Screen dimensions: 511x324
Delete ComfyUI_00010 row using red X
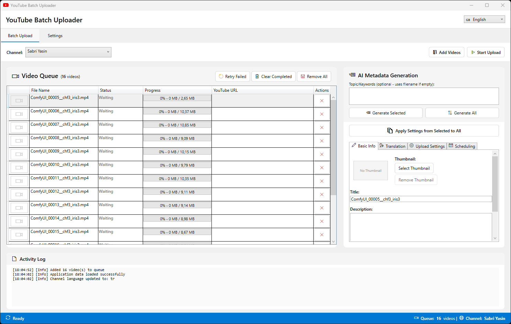tap(322, 168)
